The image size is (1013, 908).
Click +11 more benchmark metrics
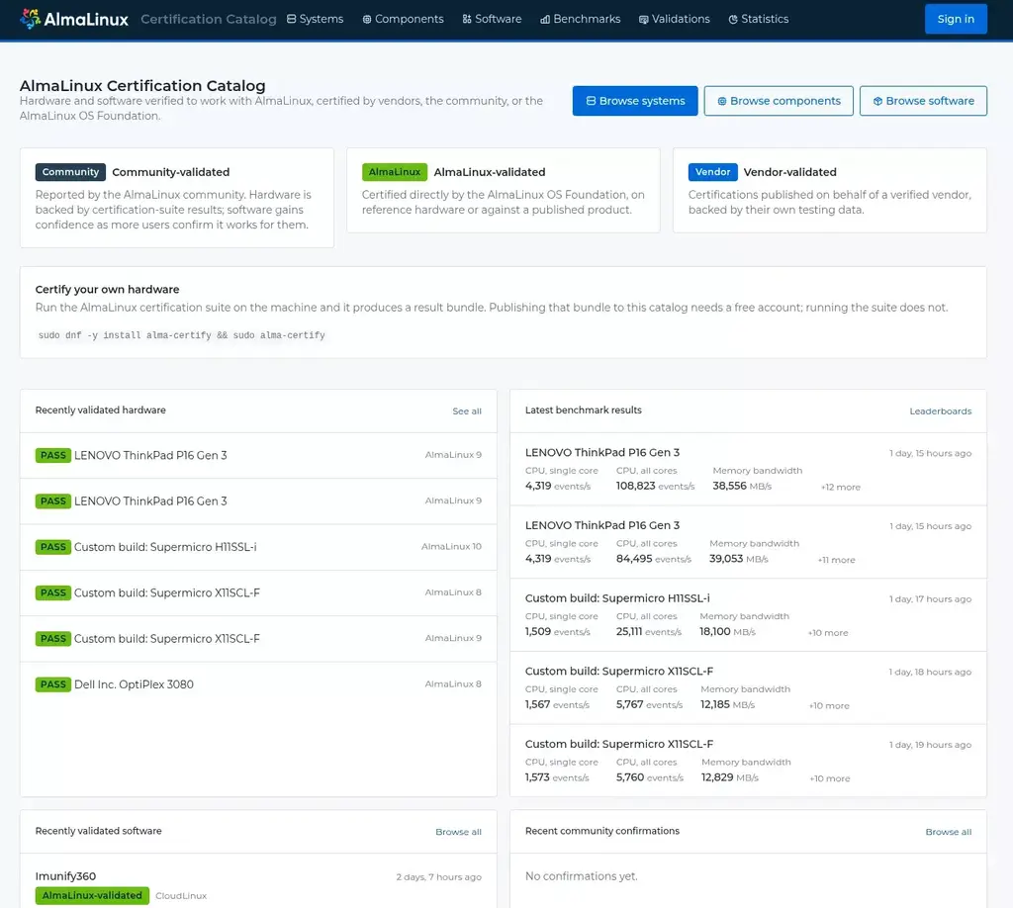[837, 560]
